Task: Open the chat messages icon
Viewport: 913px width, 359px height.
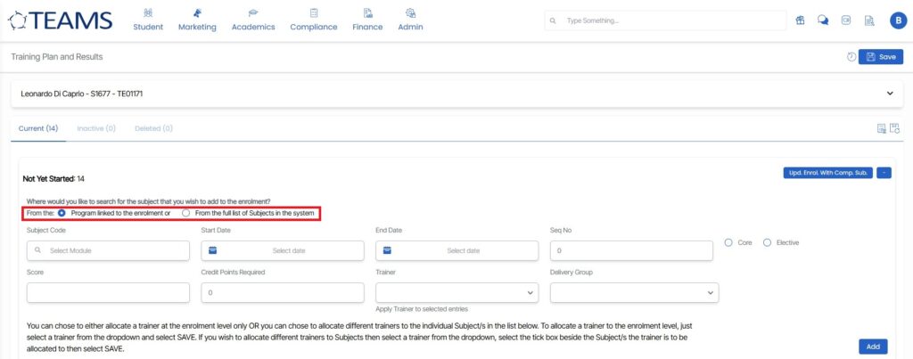Action: coord(823,20)
